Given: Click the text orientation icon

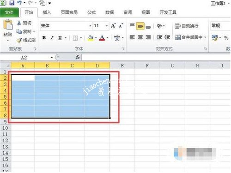Looking at the screenshot, I should point(159,26).
